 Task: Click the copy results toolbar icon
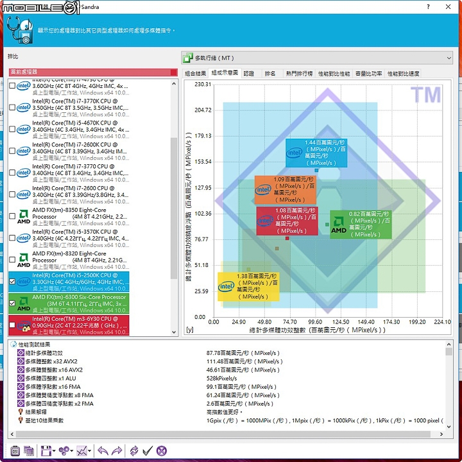tap(29, 451)
